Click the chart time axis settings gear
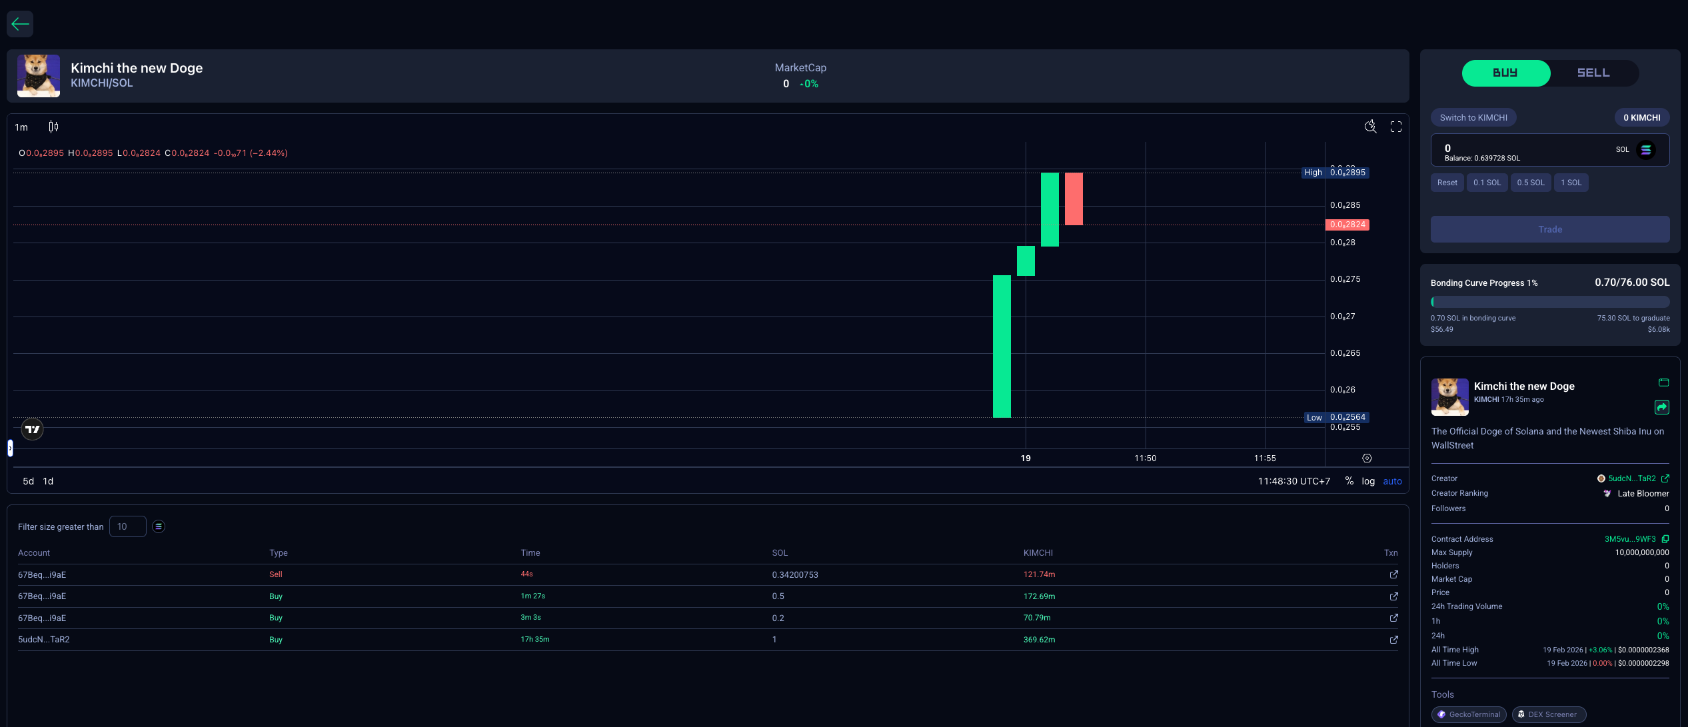Viewport: 1688px width, 727px height. point(1367,458)
